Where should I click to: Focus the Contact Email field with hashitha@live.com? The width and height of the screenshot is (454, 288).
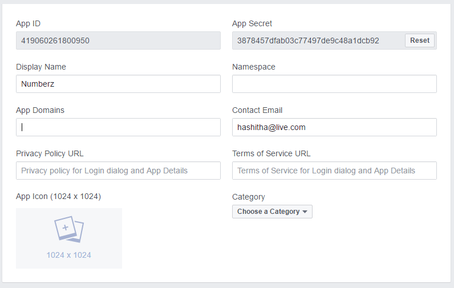334,127
